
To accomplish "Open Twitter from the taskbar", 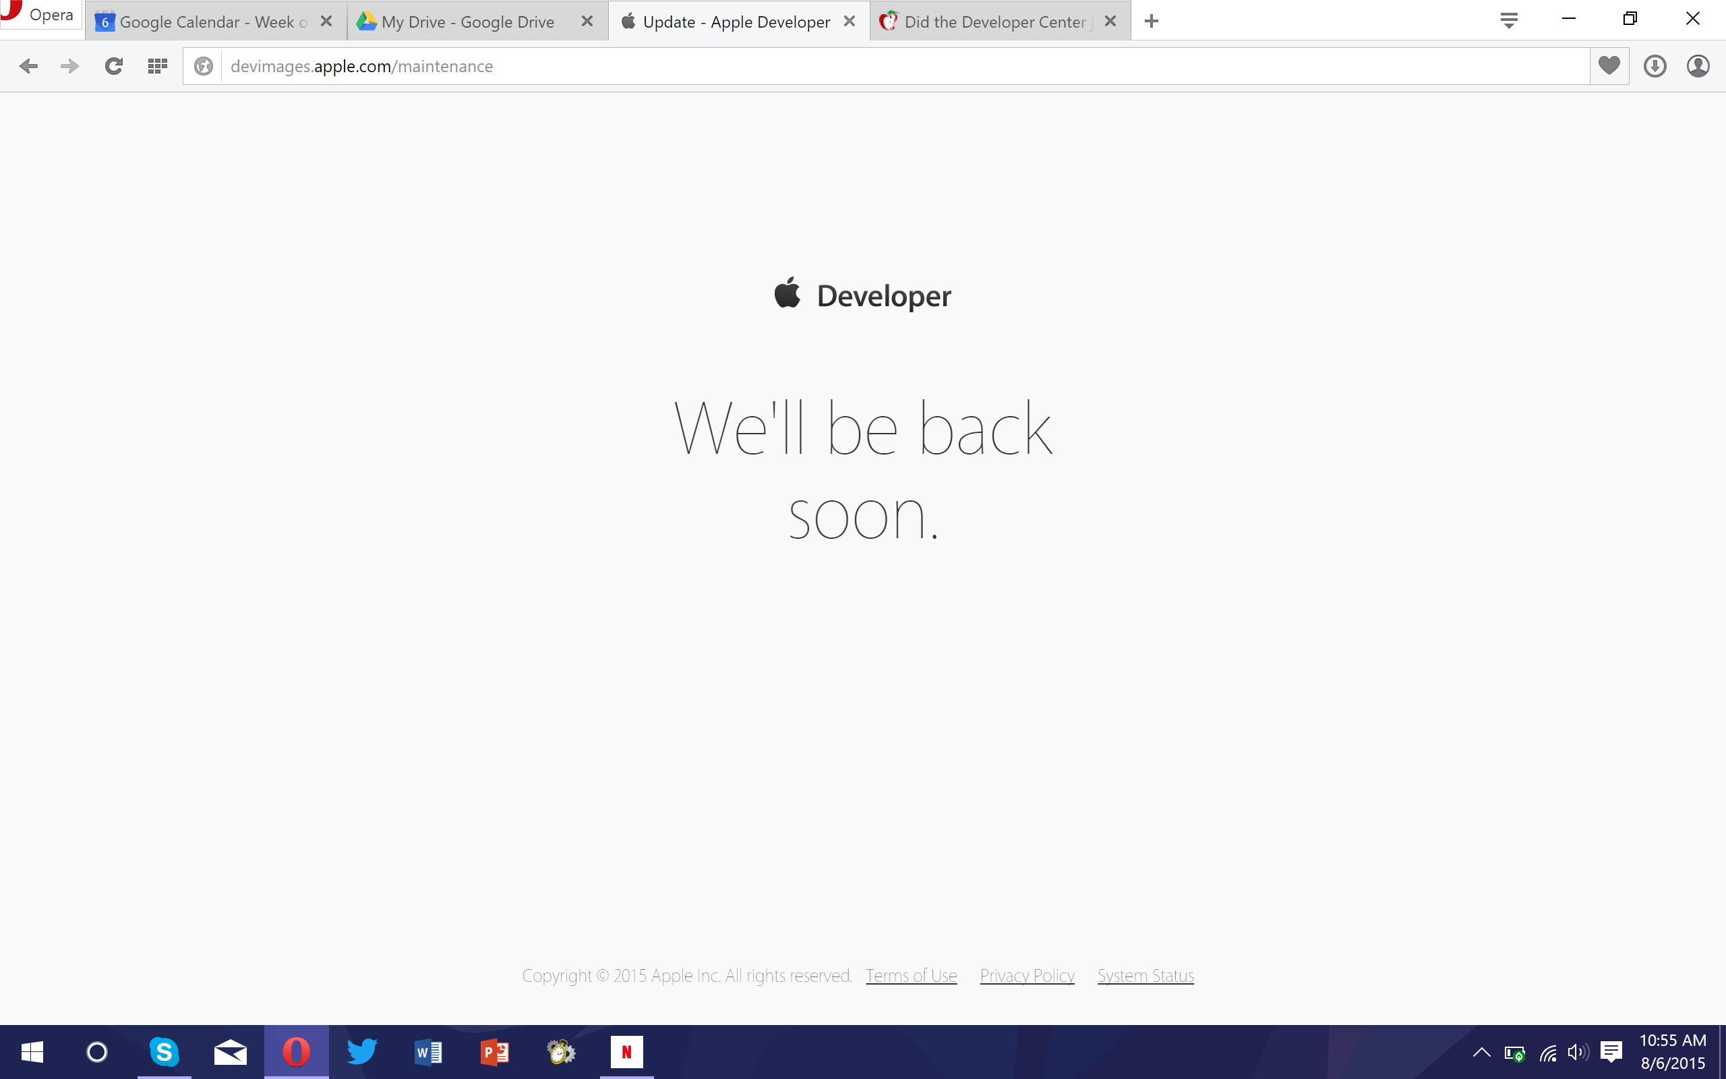I will pyautogui.click(x=362, y=1052).
